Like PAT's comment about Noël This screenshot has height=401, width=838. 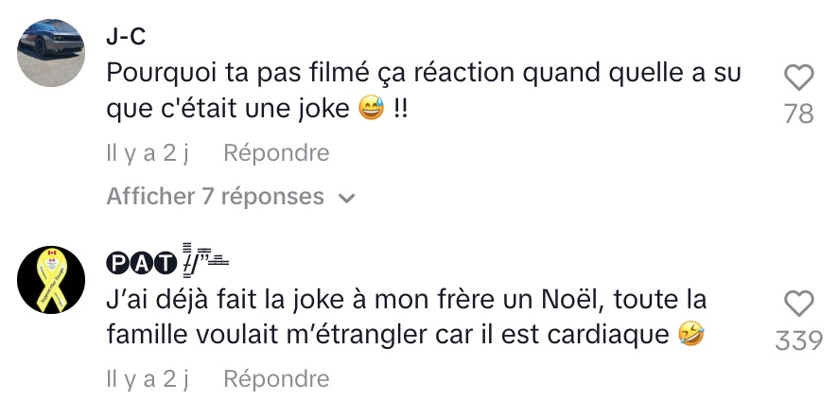point(798,304)
